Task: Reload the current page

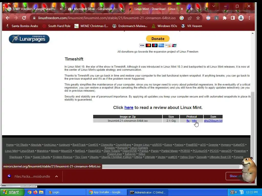Action: pyautogui.click(x=24, y=18)
